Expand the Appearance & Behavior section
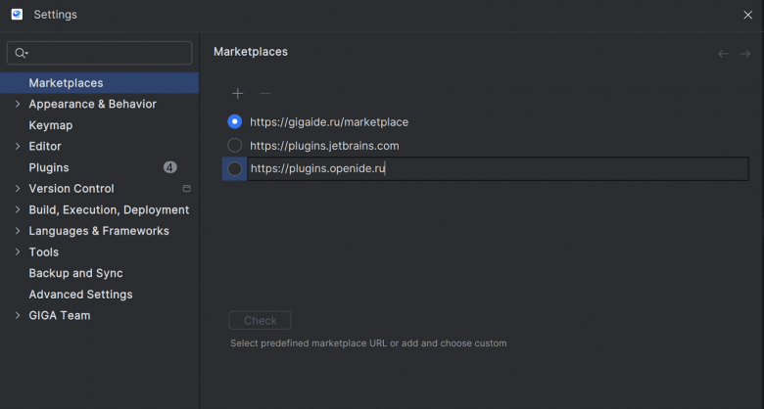 pyautogui.click(x=17, y=105)
